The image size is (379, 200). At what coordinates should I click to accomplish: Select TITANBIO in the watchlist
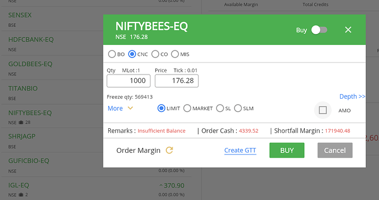coord(23,88)
